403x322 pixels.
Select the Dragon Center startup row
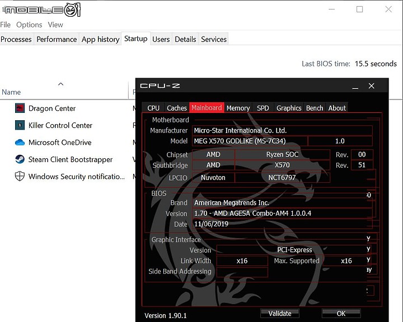click(68, 108)
